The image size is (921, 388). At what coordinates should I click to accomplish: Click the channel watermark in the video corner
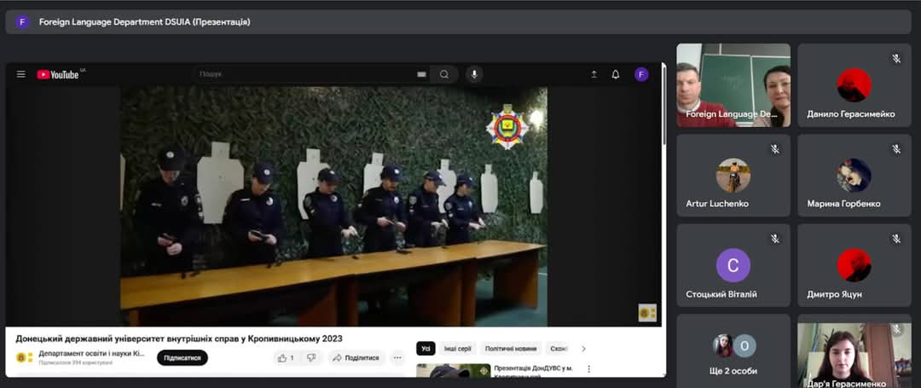(647, 313)
